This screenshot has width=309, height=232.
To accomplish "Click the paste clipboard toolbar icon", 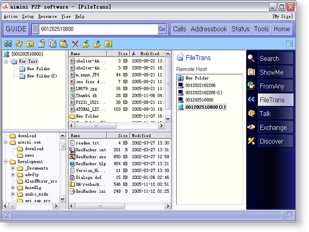I will point(64,44).
